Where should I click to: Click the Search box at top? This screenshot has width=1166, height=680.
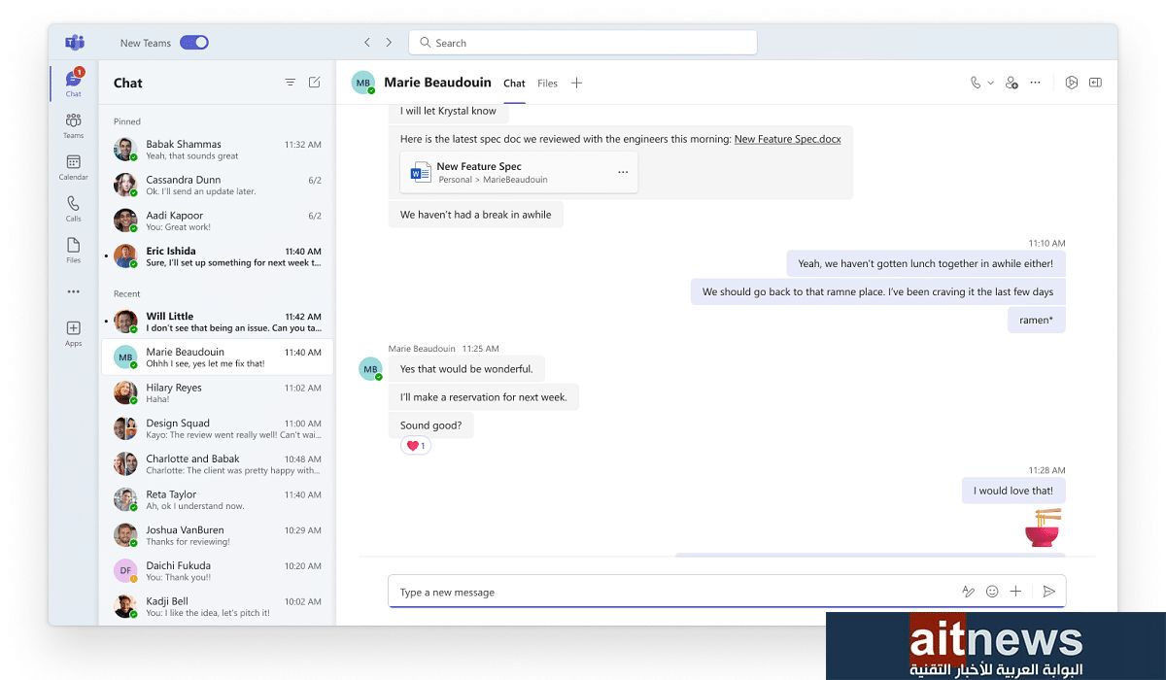(x=583, y=43)
